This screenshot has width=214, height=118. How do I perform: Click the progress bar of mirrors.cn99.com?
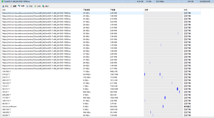coord(163,107)
